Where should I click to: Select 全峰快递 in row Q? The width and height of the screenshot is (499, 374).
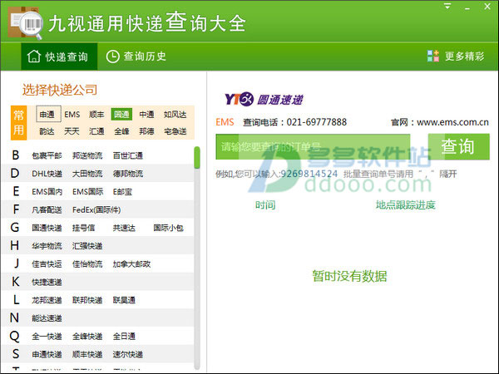(87, 336)
